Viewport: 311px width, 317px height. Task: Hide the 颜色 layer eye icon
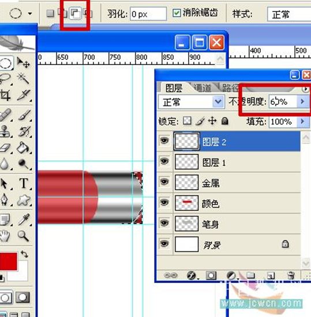[164, 202]
